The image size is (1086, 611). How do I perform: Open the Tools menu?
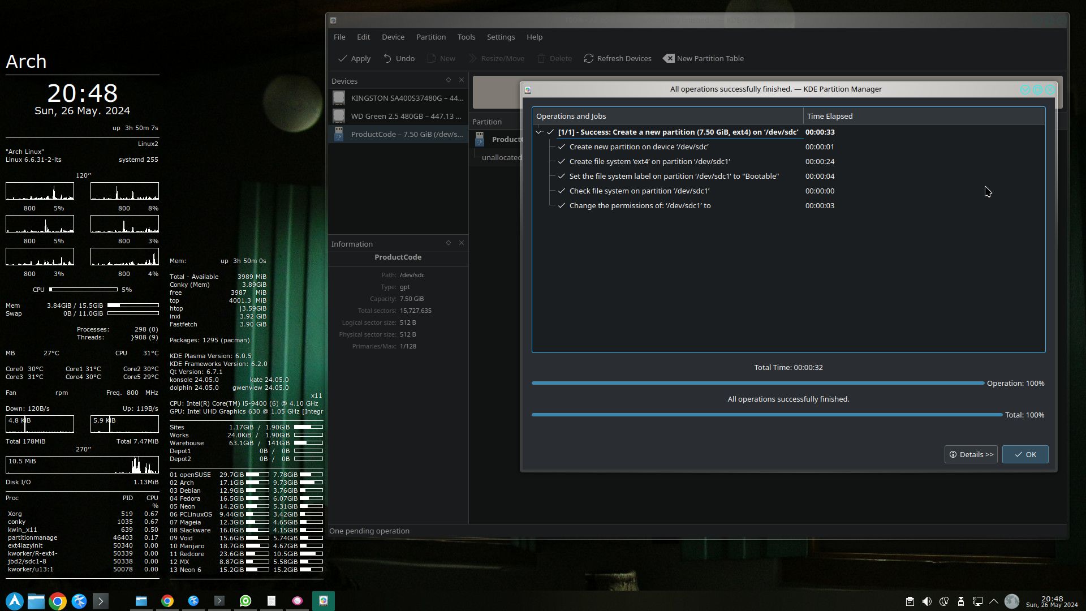466,37
